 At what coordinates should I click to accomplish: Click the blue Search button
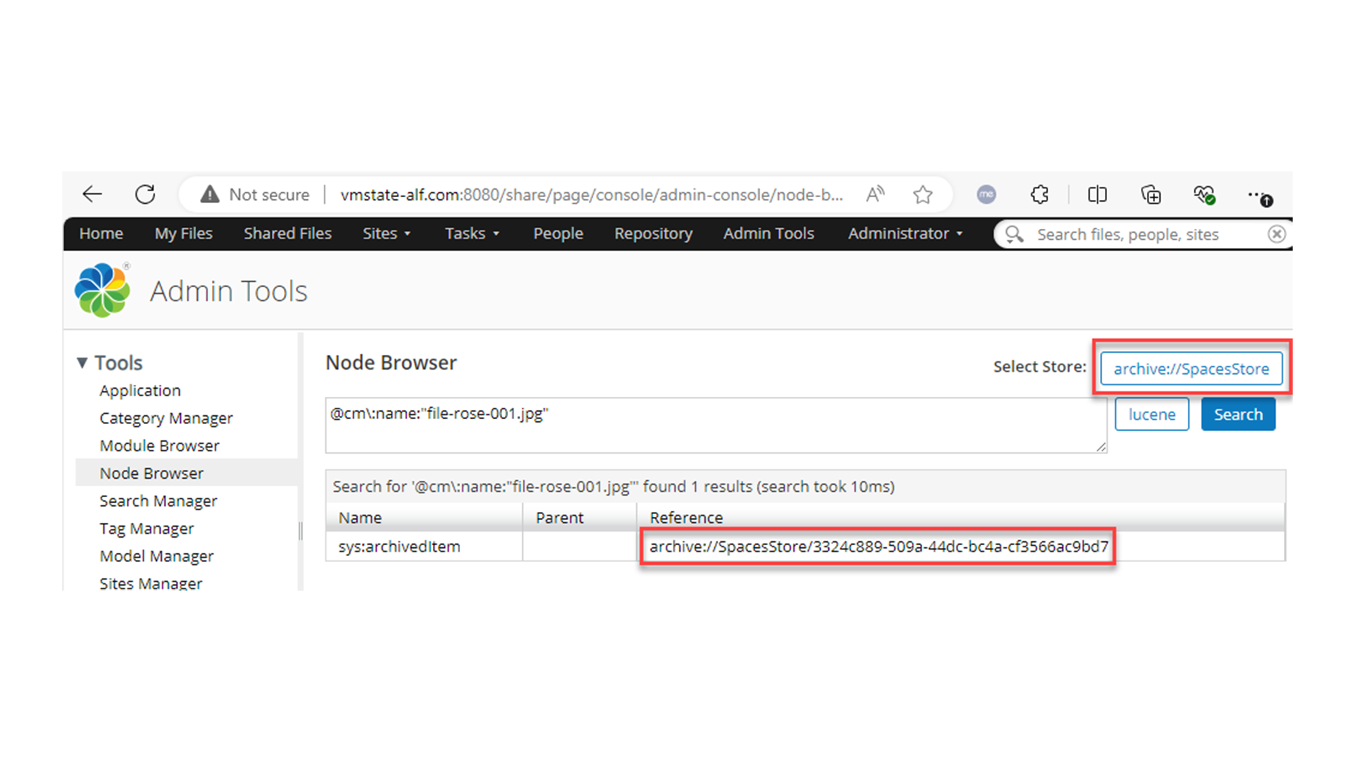tap(1238, 415)
